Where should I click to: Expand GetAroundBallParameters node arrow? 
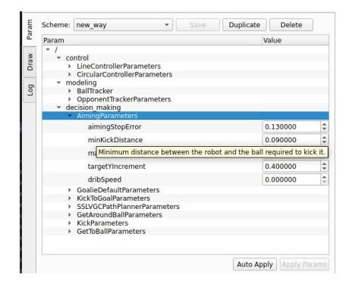point(70,215)
